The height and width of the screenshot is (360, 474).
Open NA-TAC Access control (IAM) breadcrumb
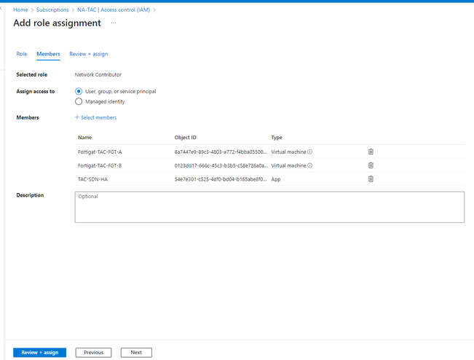coord(114,10)
